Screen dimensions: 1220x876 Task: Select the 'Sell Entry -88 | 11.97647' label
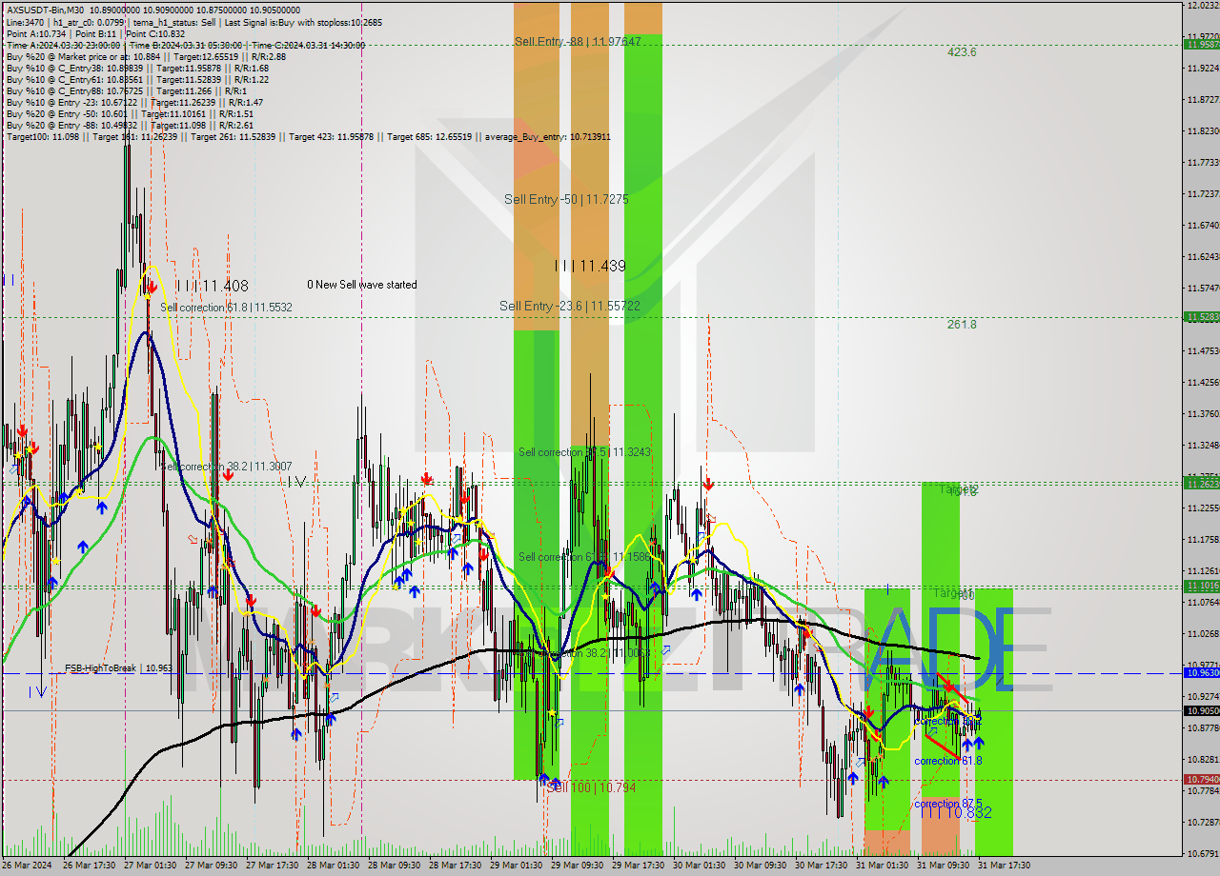pyautogui.click(x=577, y=42)
